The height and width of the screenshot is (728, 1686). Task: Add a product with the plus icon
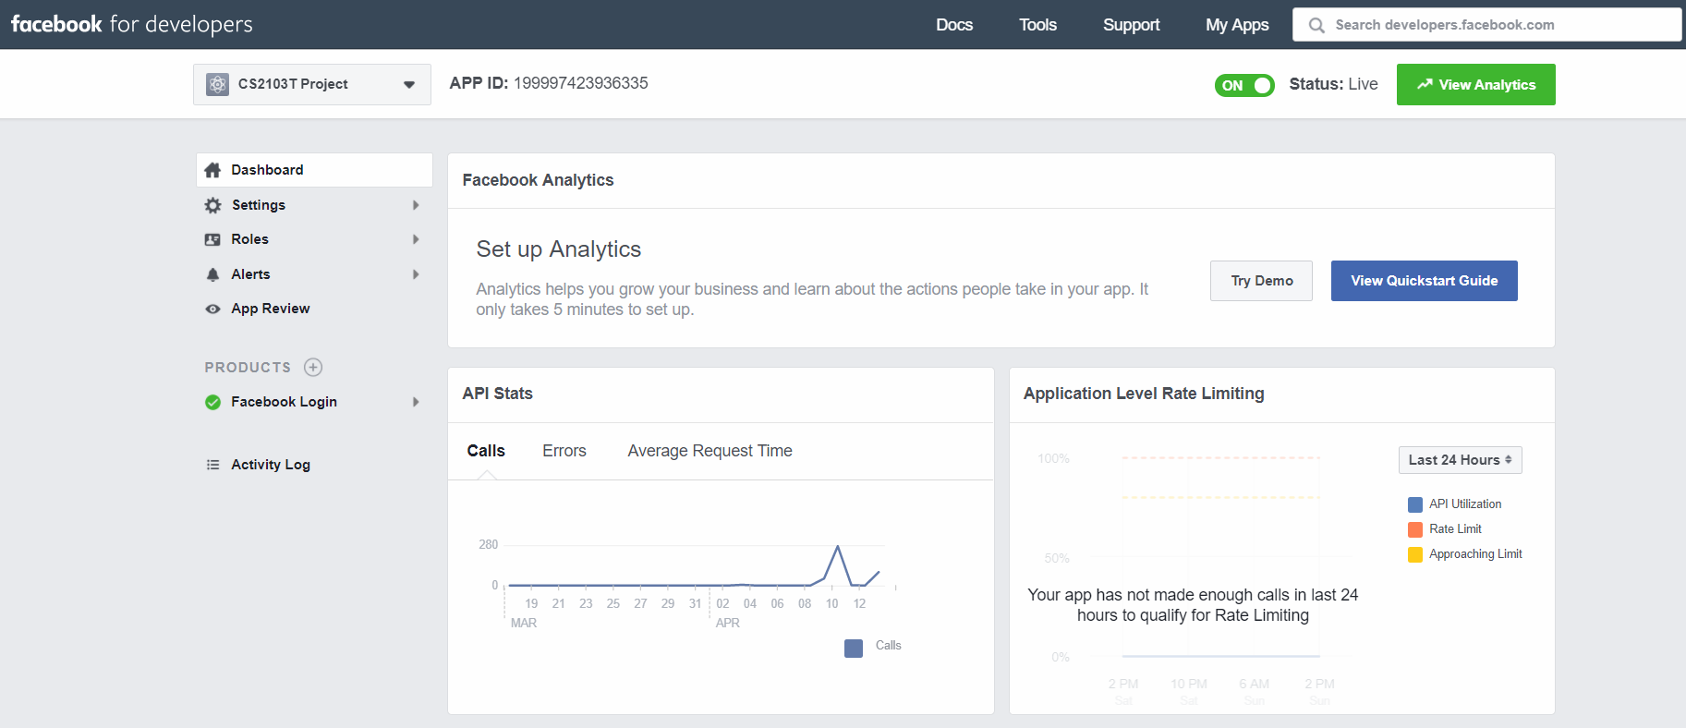313,367
